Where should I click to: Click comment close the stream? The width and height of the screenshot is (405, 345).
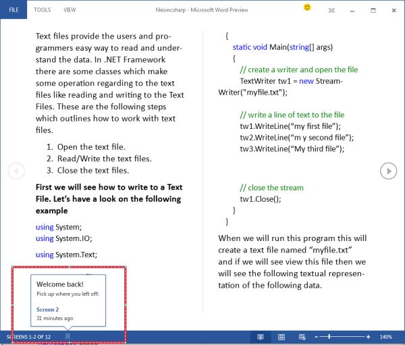click(272, 188)
